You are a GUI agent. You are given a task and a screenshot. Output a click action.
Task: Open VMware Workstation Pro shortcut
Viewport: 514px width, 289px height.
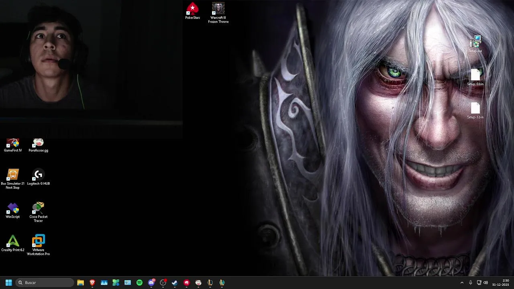(38, 245)
